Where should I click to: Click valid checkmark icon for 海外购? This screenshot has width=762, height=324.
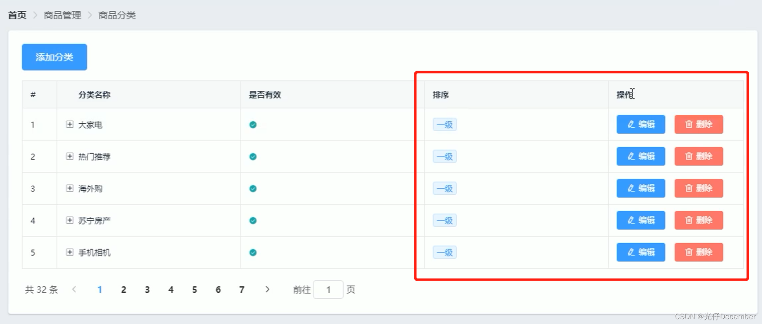tap(253, 189)
